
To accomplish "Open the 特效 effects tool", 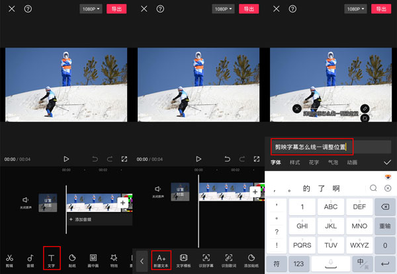I will (x=114, y=260).
